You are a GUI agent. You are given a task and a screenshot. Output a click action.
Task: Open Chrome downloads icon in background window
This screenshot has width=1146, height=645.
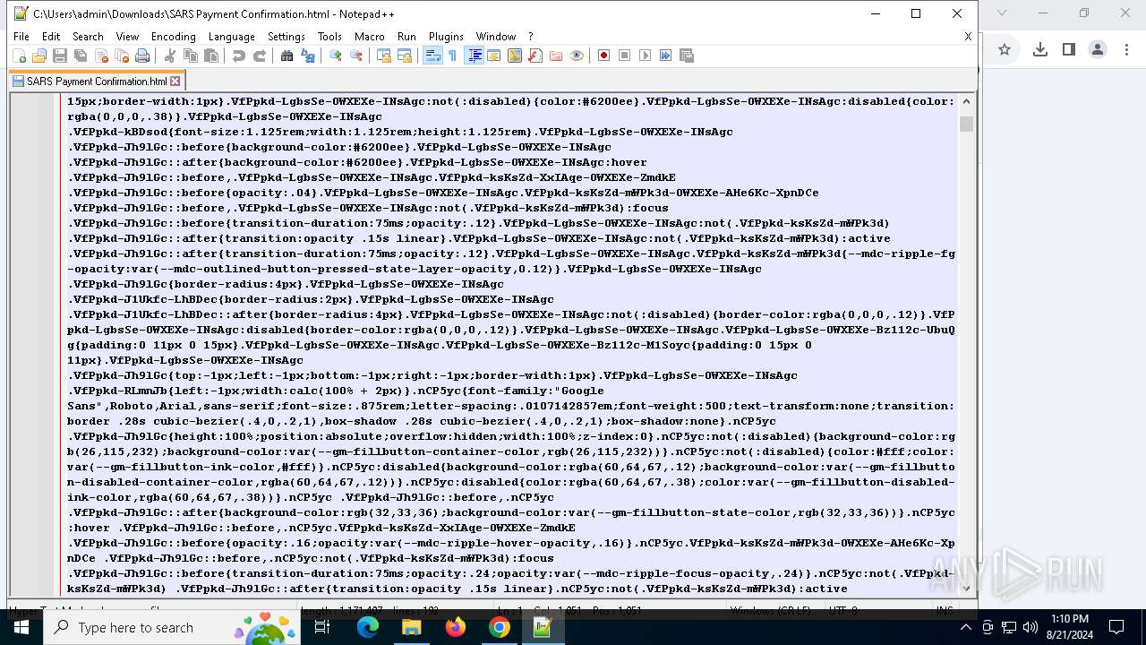click(x=1039, y=50)
